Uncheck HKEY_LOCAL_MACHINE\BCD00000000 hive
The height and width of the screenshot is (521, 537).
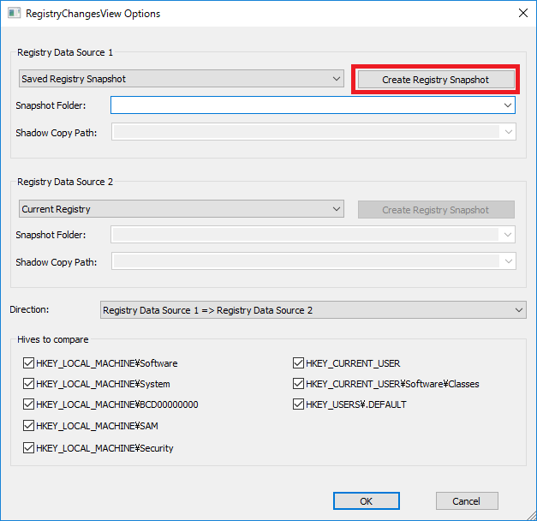pyautogui.click(x=28, y=404)
